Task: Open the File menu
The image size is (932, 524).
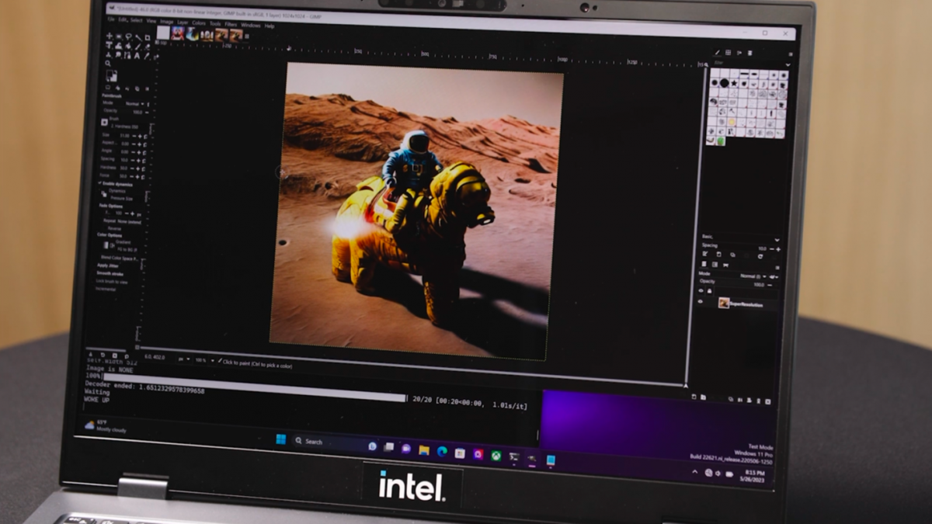Action: pyautogui.click(x=111, y=19)
